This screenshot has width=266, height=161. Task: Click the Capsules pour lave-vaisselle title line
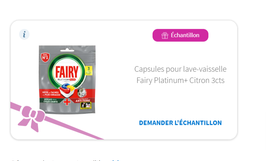click(180, 69)
